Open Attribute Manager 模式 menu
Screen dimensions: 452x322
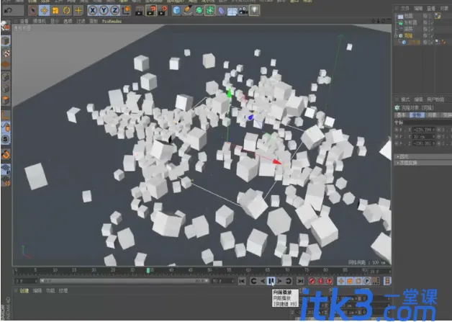[405, 99]
